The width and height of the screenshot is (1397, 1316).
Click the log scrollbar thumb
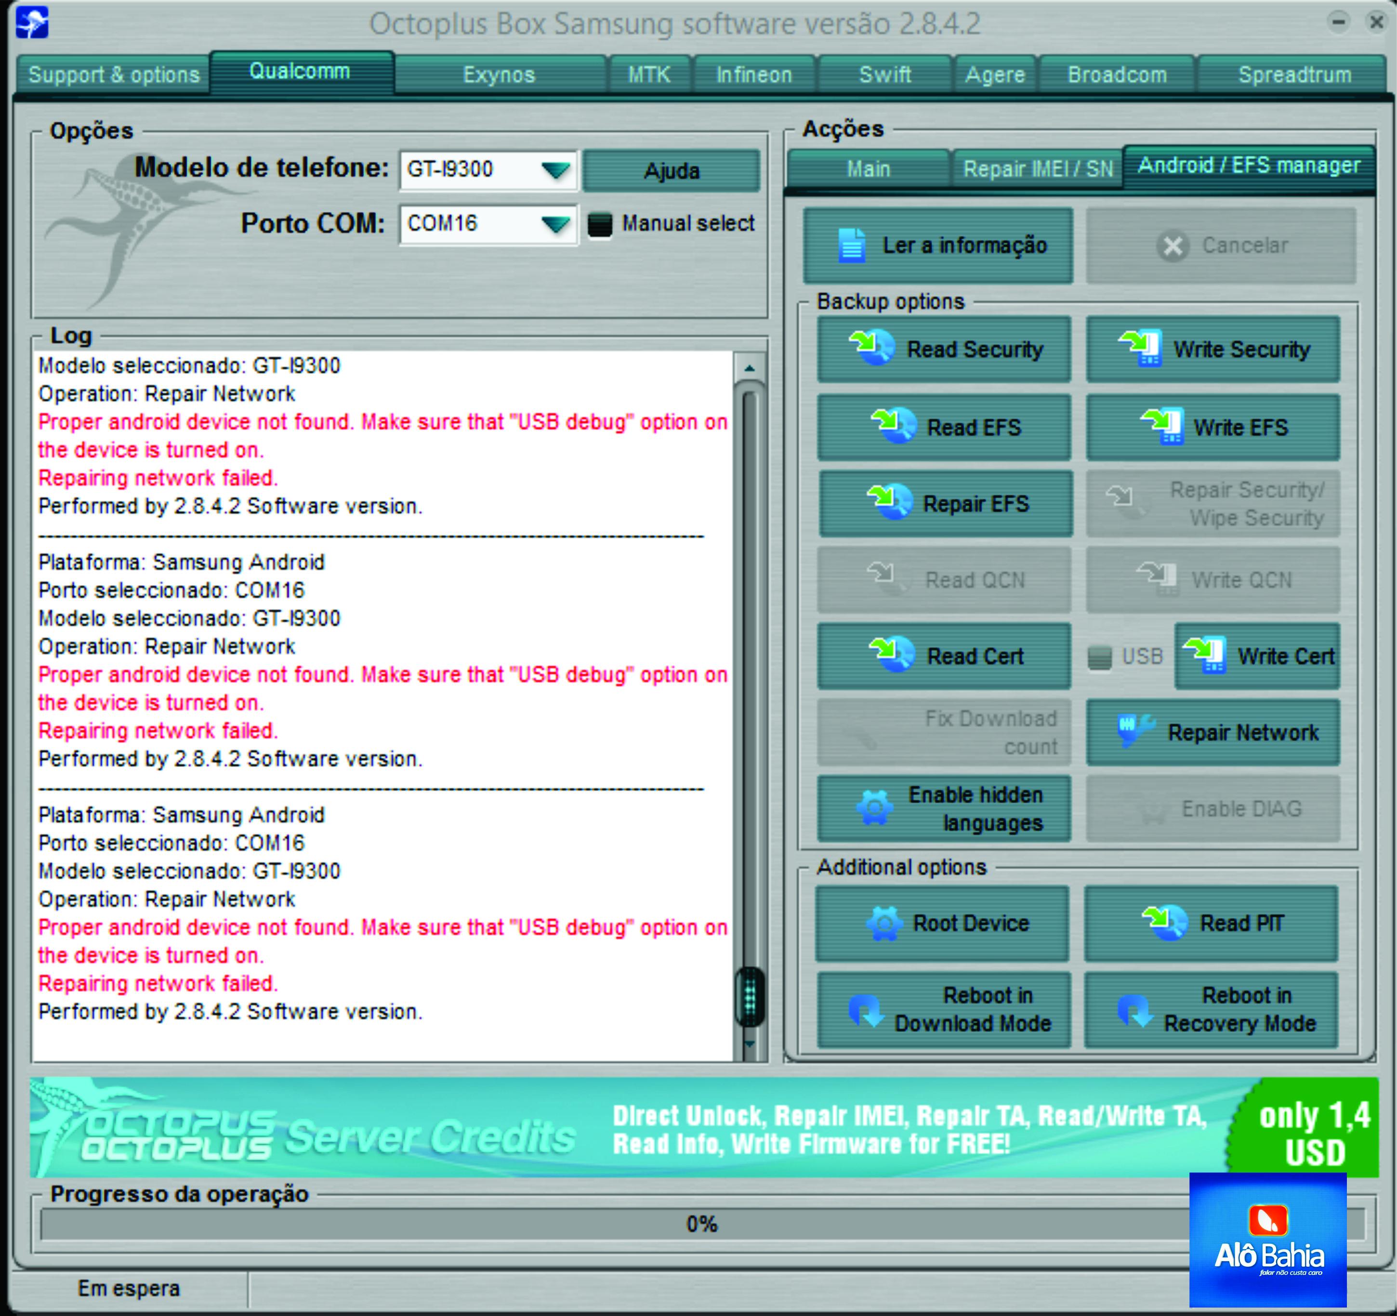(749, 996)
